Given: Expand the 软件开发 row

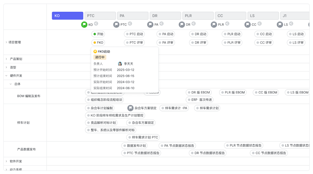Looking at the screenshot, I should pos(6,161).
